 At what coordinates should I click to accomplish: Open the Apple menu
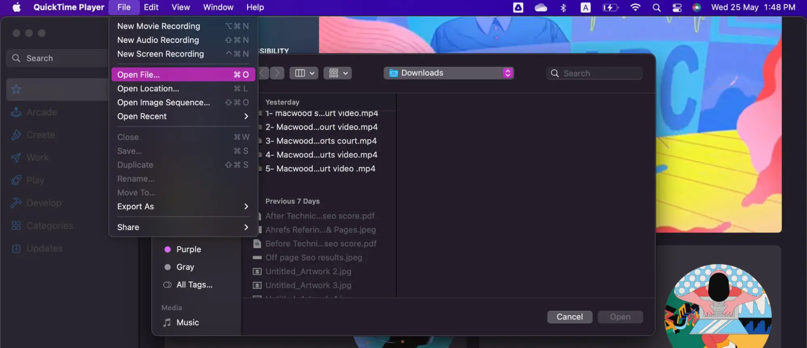tap(17, 7)
